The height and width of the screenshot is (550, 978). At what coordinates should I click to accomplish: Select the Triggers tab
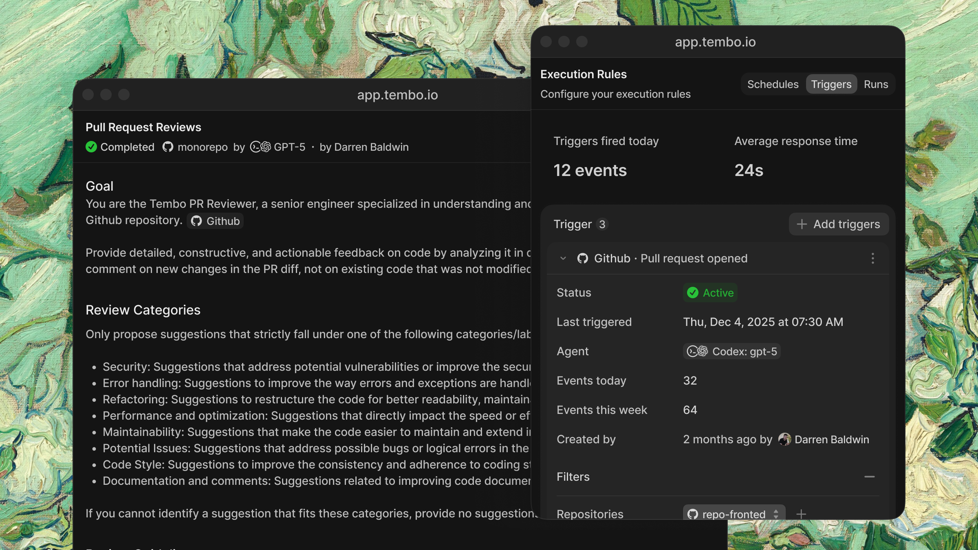click(x=831, y=84)
